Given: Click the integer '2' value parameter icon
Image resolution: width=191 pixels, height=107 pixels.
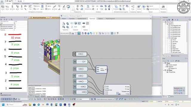Looking at the screenshot, I should coord(72,27).
